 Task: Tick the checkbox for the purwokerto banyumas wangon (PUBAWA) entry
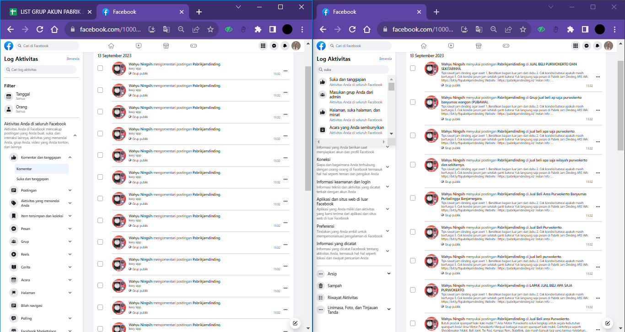click(413, 102)
